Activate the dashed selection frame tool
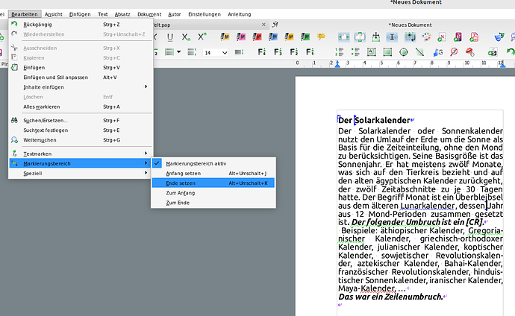This screenshot has width=515, height=316. pyautogui.click(x=410, y=37)
